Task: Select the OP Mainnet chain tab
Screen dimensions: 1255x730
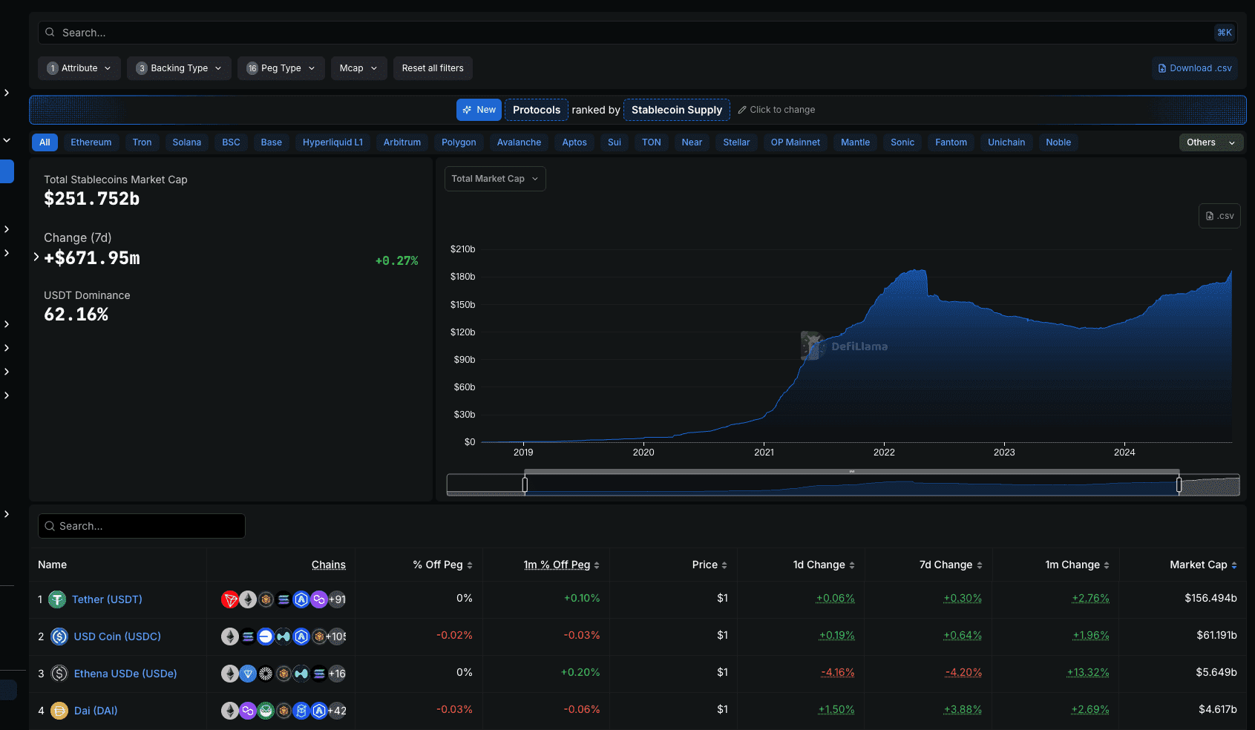Action: coord(796,142)
